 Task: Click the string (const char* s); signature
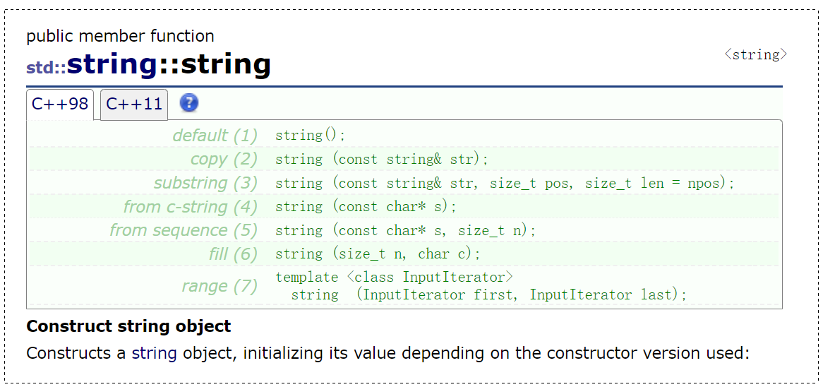coord(366,207)
